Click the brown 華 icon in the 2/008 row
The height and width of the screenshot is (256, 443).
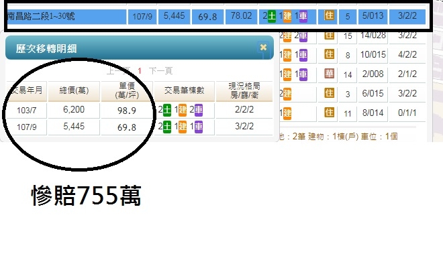click(x=329, y=74)
